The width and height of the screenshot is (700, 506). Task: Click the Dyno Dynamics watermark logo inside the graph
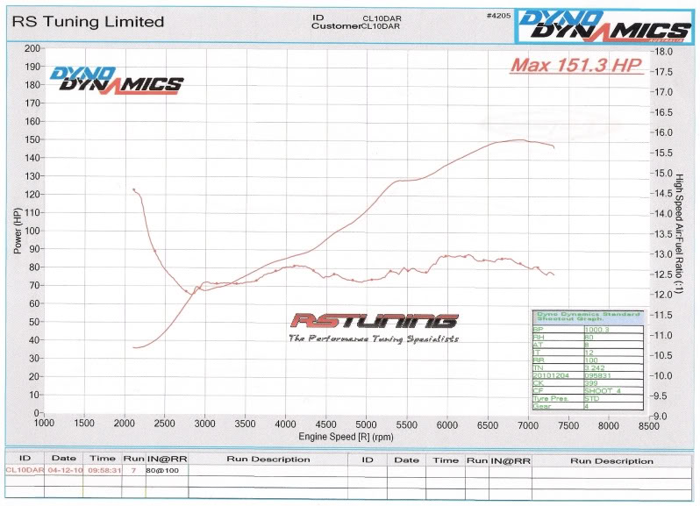pos(116,80)
